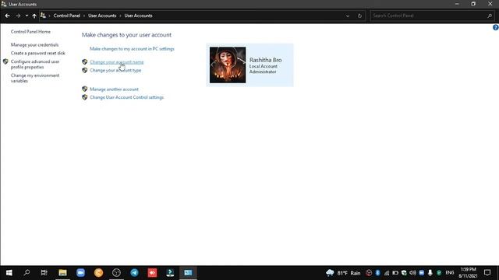This screenshot has width=499, height=280.
Task: Open Create a password reset disk
Action: 38,53
